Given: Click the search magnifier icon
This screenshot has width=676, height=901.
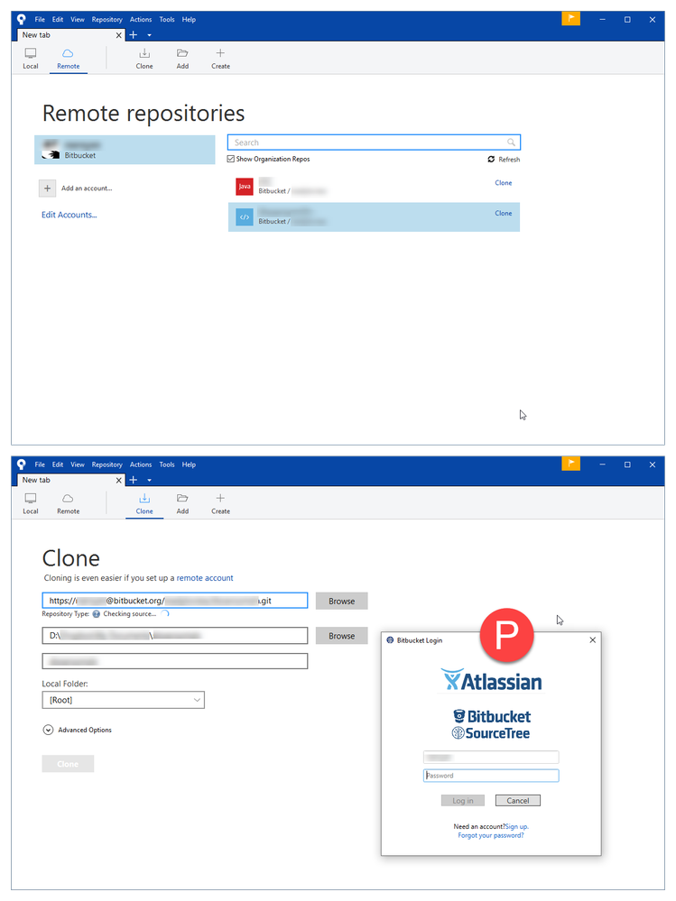Looking at the screenshot, I should (511, 143).
